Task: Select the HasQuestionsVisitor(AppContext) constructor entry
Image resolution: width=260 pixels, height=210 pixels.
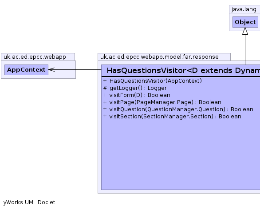Action: coord(156,81)
